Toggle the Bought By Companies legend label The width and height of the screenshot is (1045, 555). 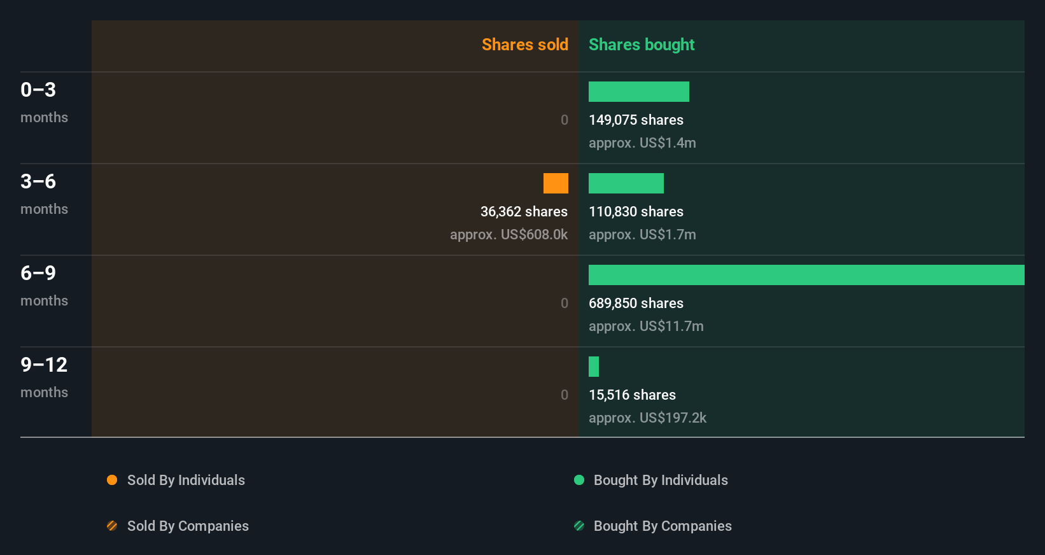click(663, 526)
